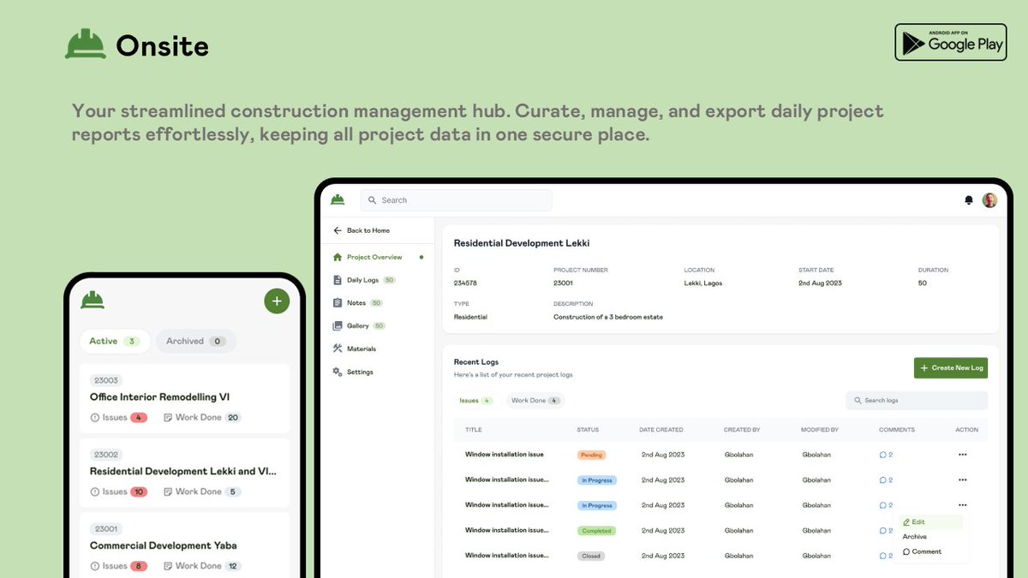The image size is (1028, 578).
Task: Switch to Work Done tab in Recent Logs
Action: point(535,401)
